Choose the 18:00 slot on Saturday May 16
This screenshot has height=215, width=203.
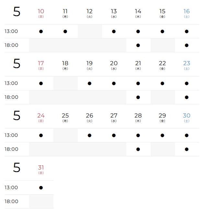coord(186,46)
